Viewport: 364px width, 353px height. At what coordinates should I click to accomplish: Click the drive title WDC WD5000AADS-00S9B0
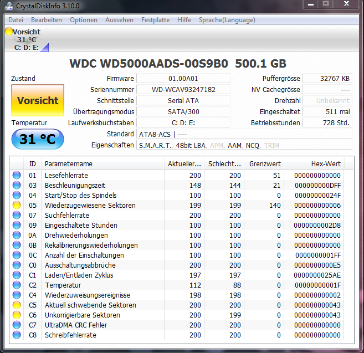(149, 63)
